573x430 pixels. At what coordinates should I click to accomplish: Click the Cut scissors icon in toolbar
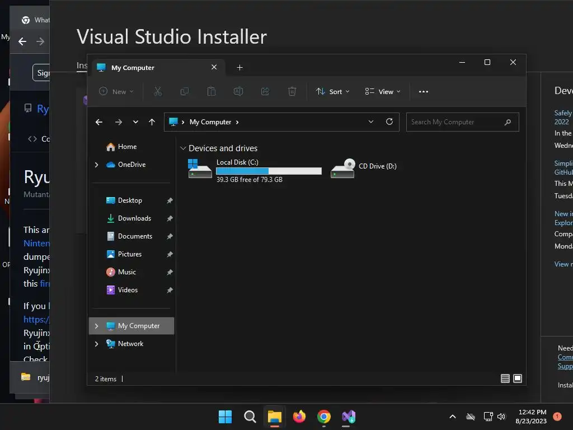(x=158, y=91)
